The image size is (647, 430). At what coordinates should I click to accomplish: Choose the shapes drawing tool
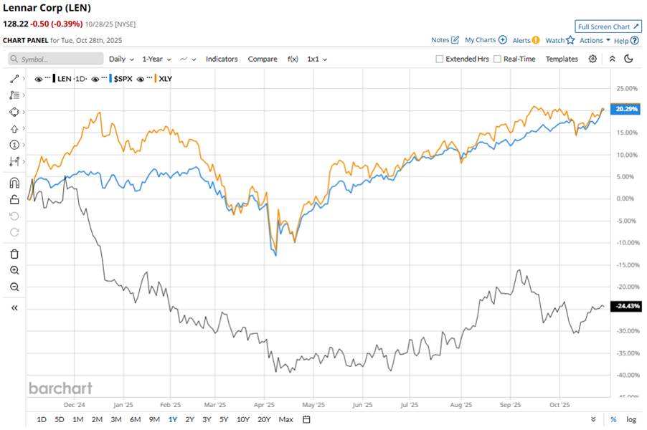(x=14, y=112)
